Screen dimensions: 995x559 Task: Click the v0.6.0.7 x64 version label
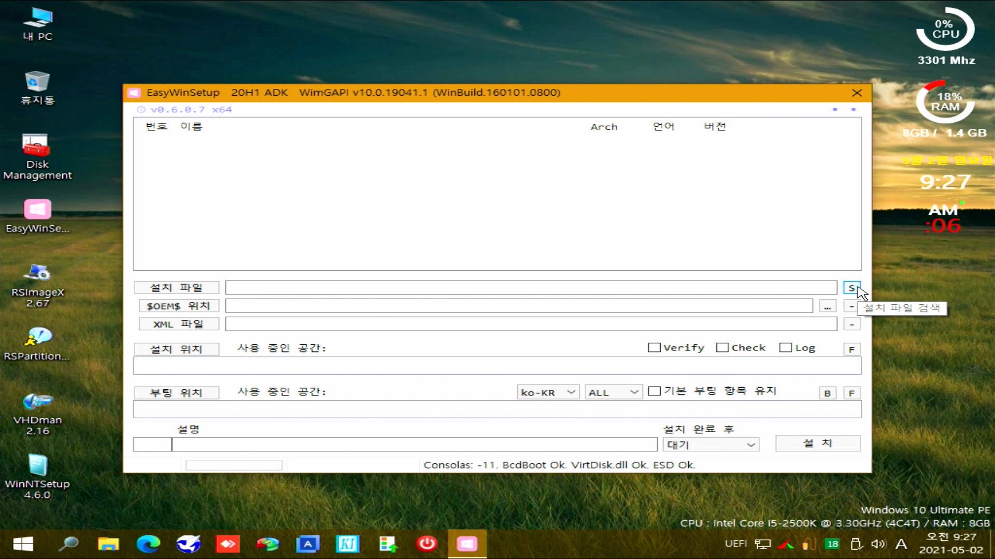click(191, 110)
